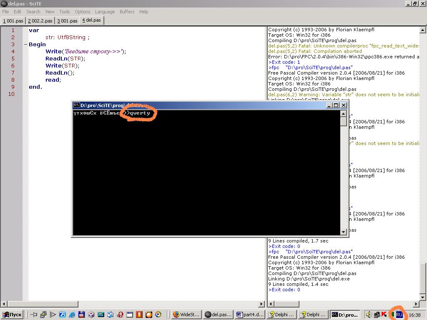Click the floppy disk quick launch icon
Screen dimensions: 427x320
81,315
